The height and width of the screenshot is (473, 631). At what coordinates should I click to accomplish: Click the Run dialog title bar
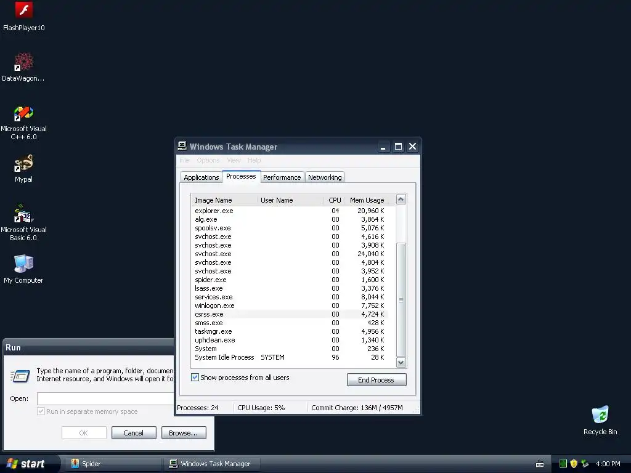tap(89, 347)
